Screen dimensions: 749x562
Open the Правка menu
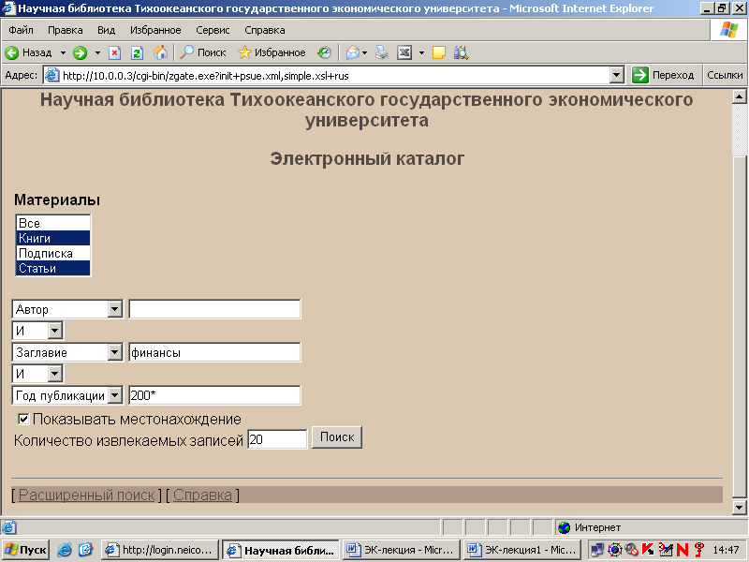(x=65, y=30)
